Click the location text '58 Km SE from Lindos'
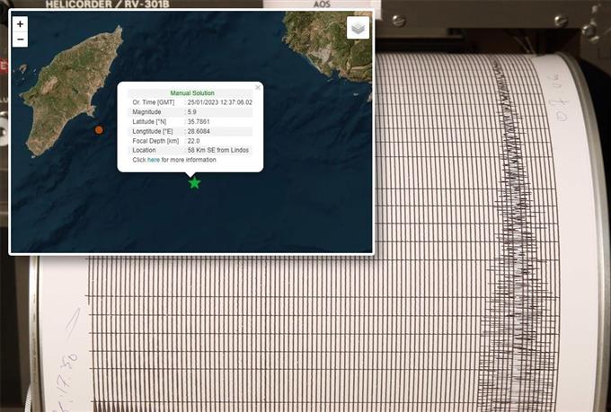611x412 pixels. coord(218,150)
